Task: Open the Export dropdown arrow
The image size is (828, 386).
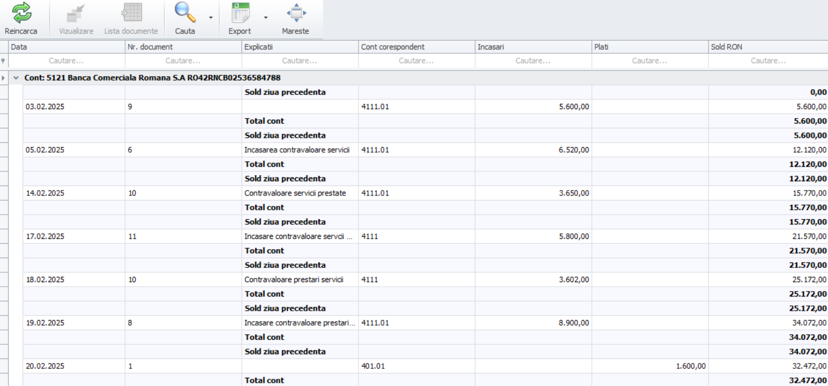Action: click(266, 18)
